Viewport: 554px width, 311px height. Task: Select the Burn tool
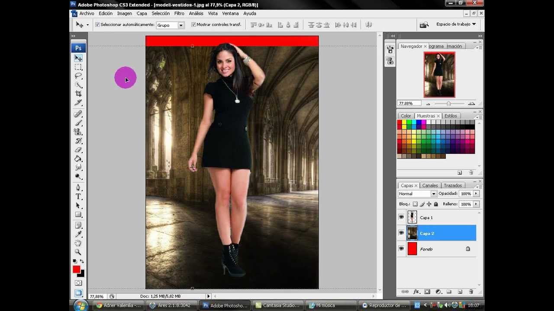coord(78,177)
